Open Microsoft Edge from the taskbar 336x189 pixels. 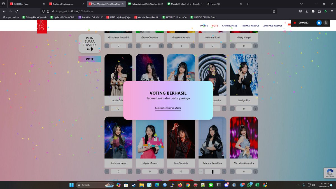(157, 185)
